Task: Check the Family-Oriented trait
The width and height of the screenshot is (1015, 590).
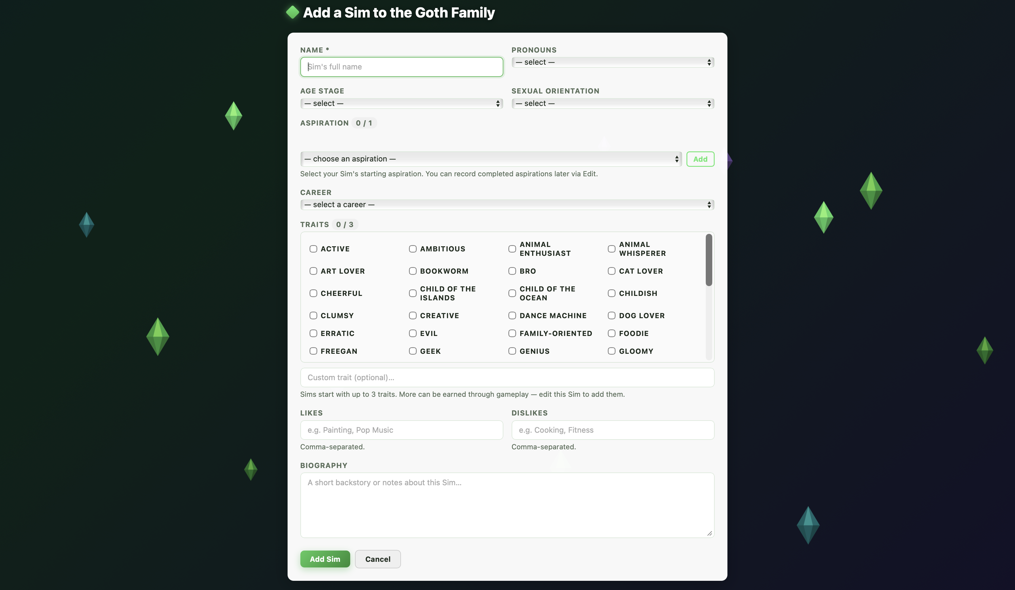Action: click(512, 334)
